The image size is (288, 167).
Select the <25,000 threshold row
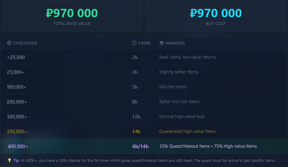coord(144,57)
